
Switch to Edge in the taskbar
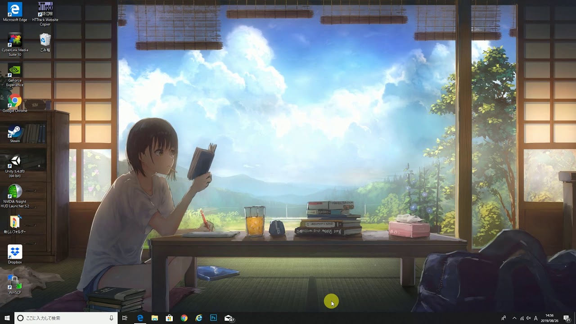(x=140, y=318)
